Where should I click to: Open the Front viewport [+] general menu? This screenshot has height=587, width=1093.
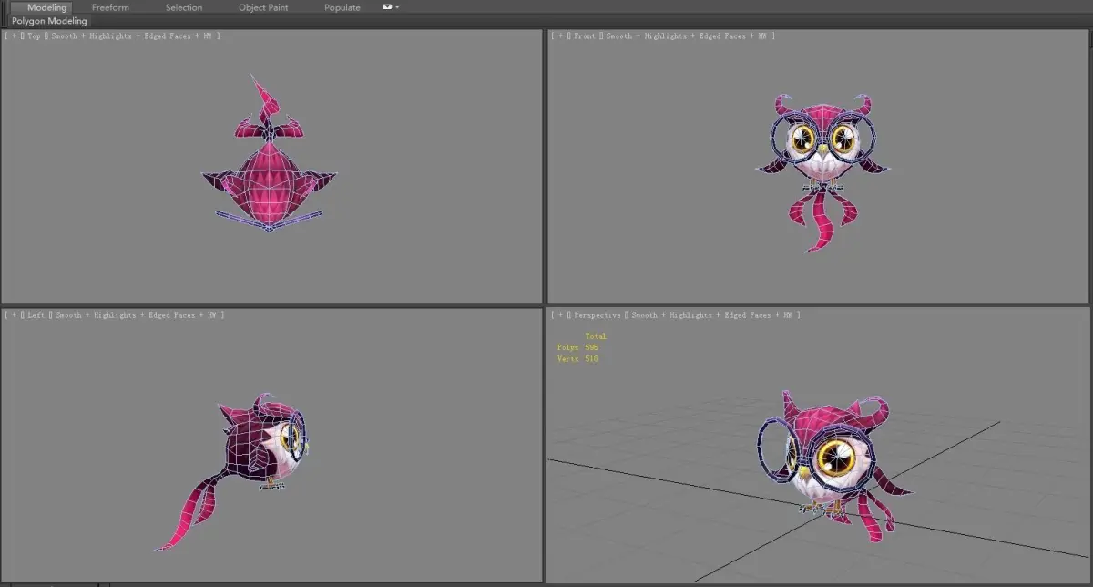coord(558,36)
